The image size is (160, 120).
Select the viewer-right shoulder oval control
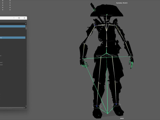pyautogui.click(x=116, y=26)
